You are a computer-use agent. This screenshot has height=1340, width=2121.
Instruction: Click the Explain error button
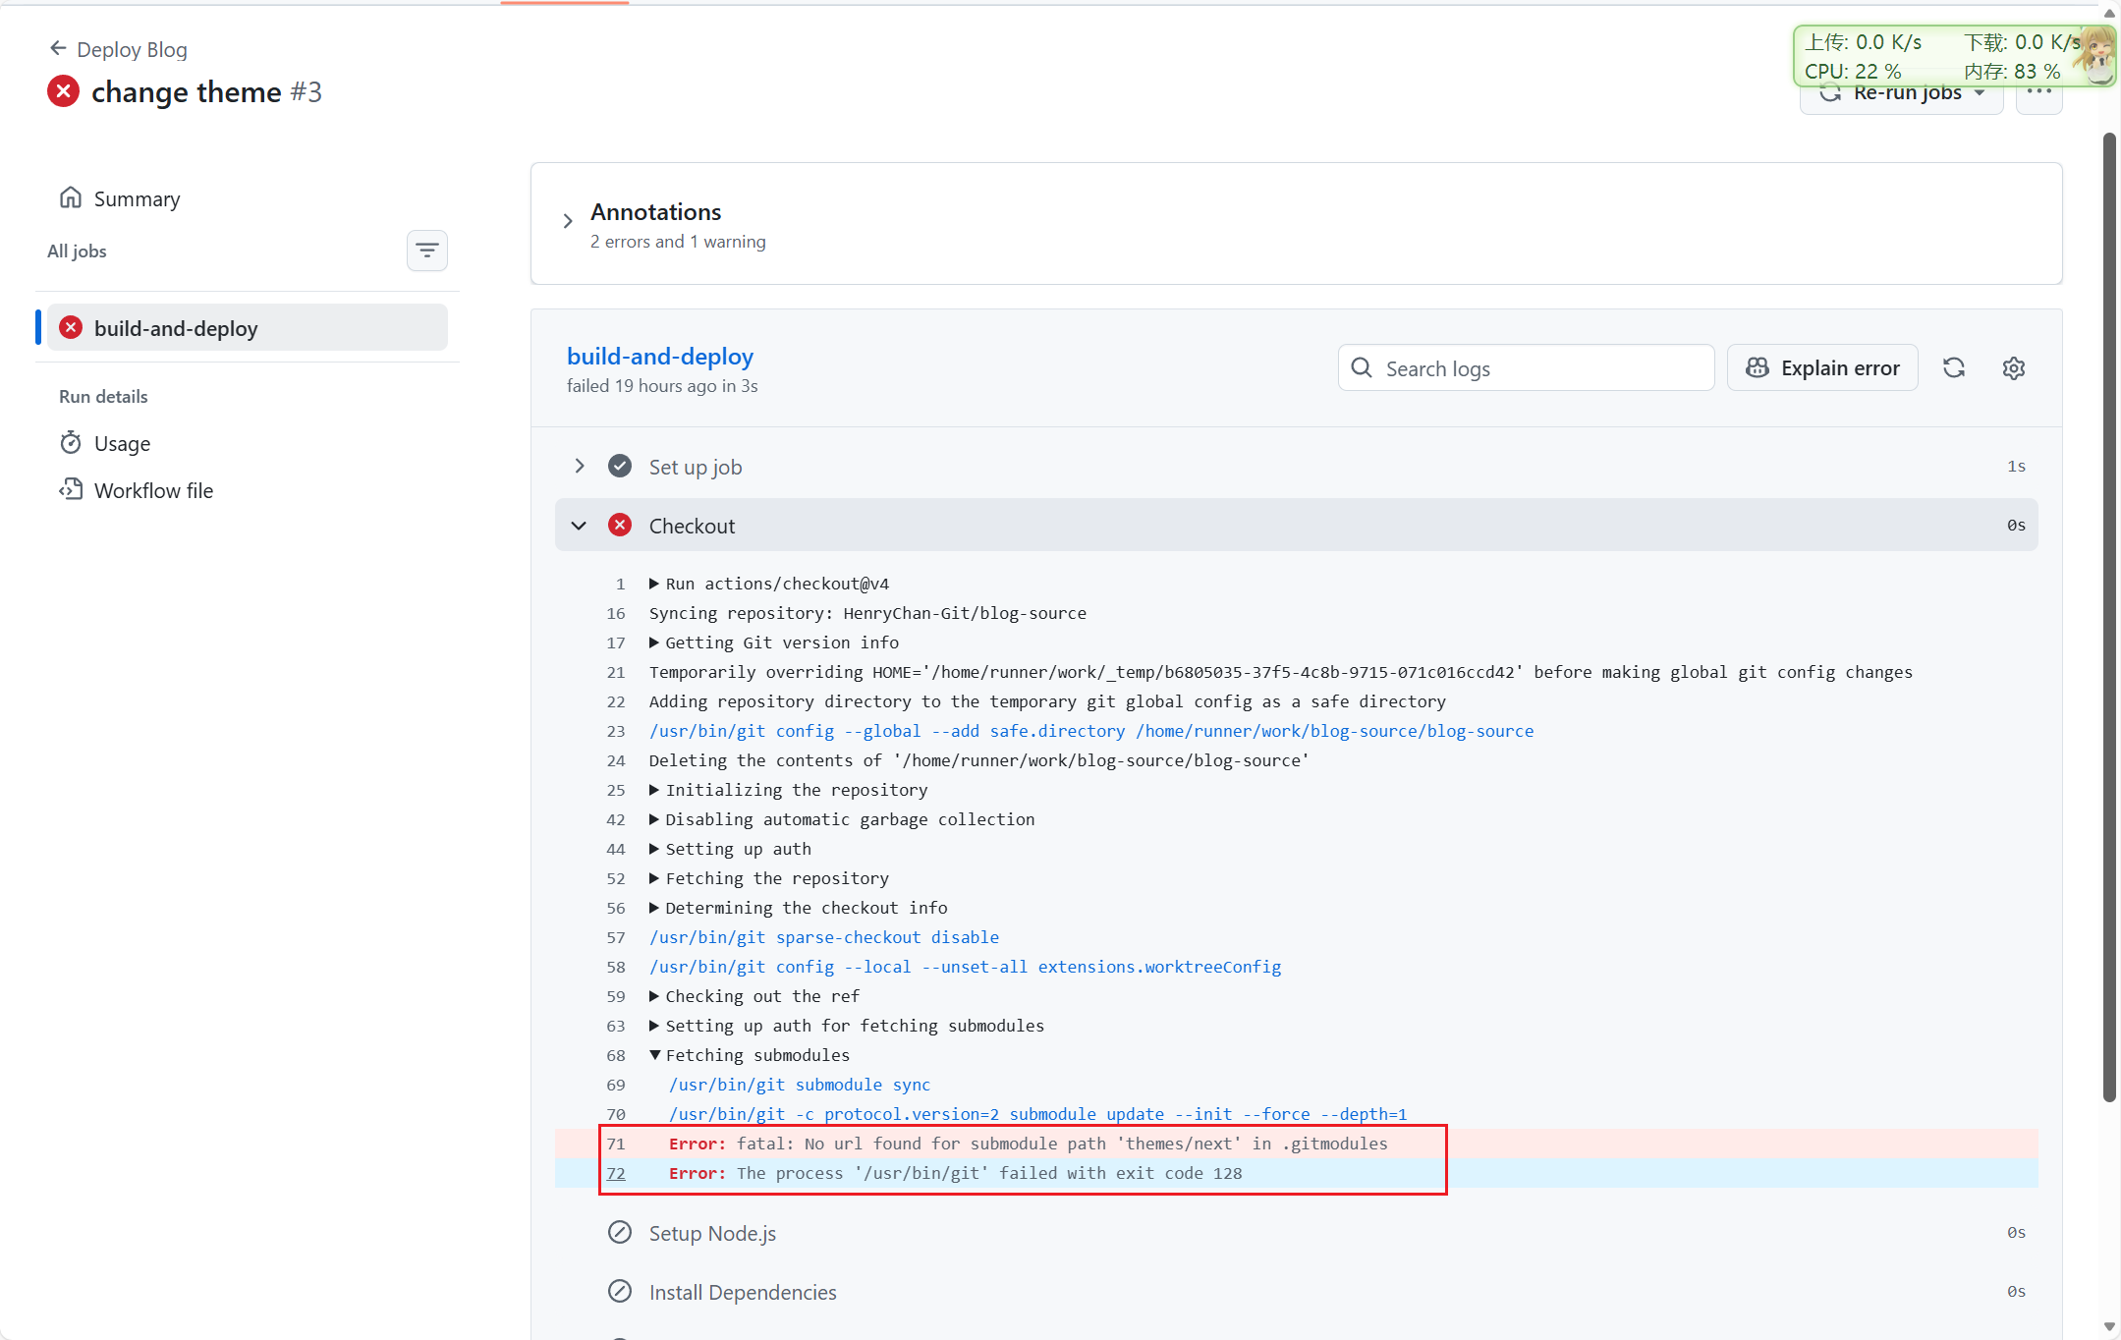[1822, 368]
